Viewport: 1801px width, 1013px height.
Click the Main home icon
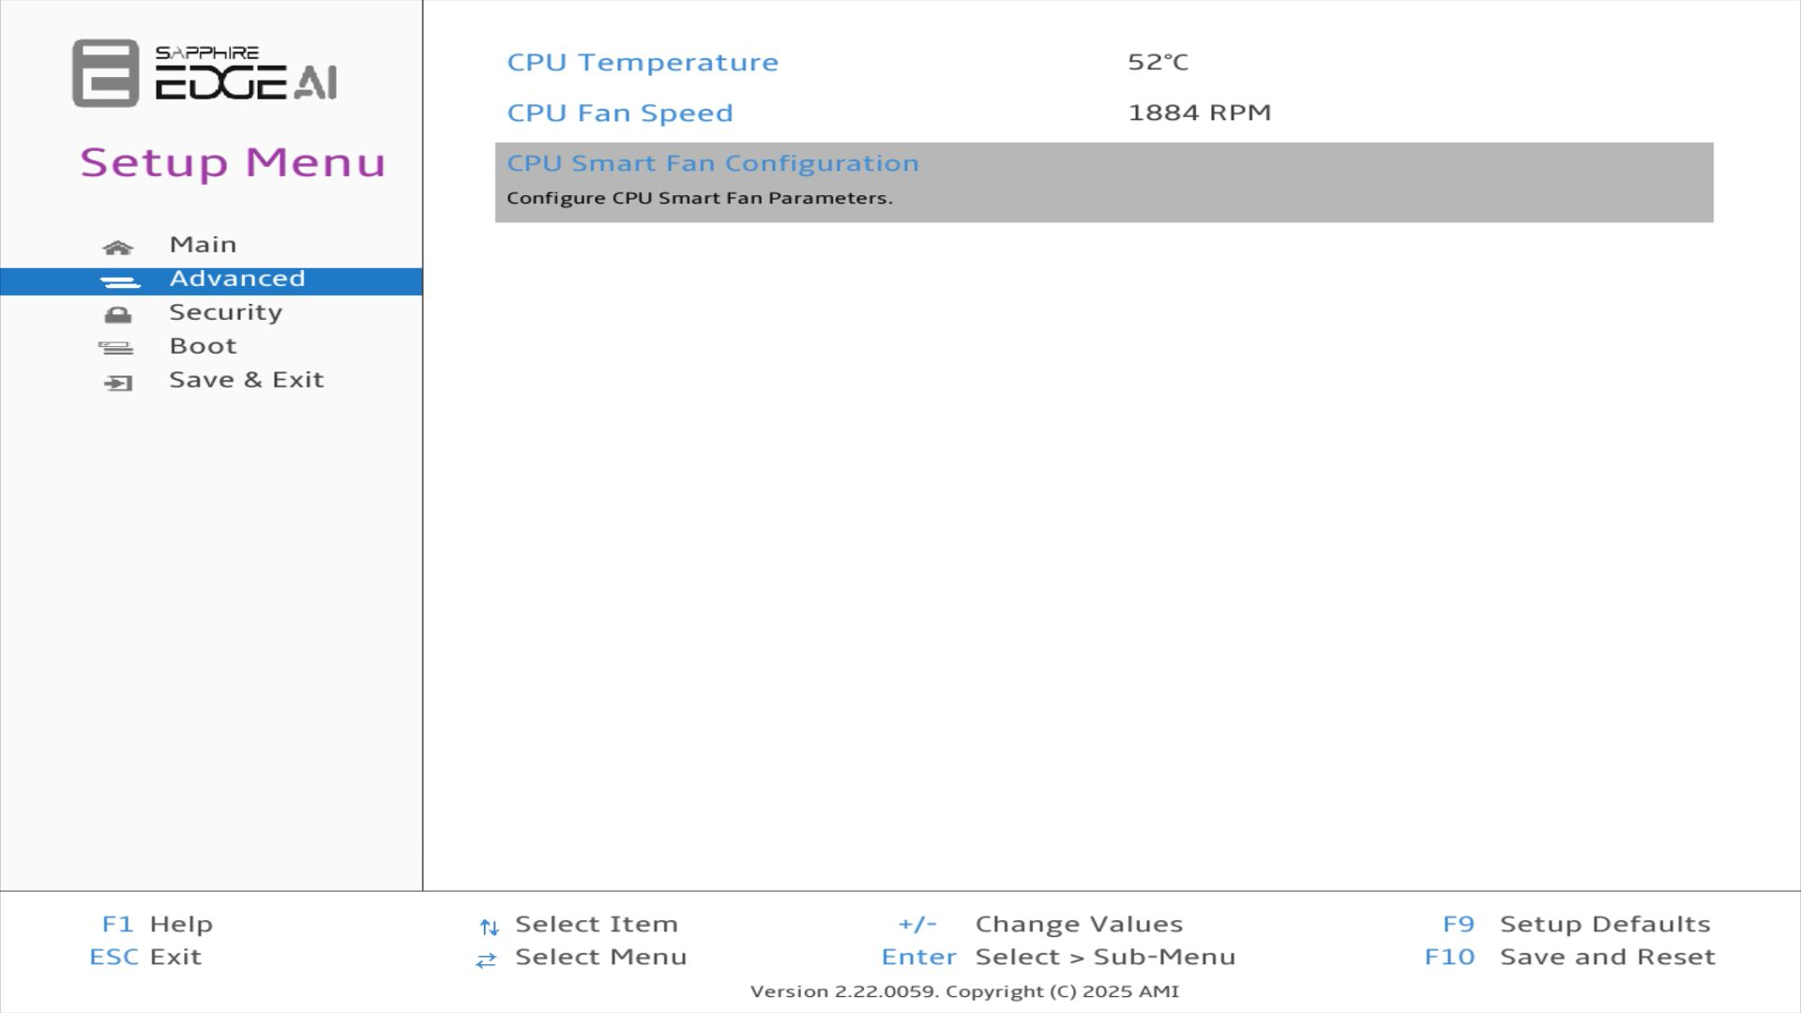pyautogui.click(x=117, y=248)
